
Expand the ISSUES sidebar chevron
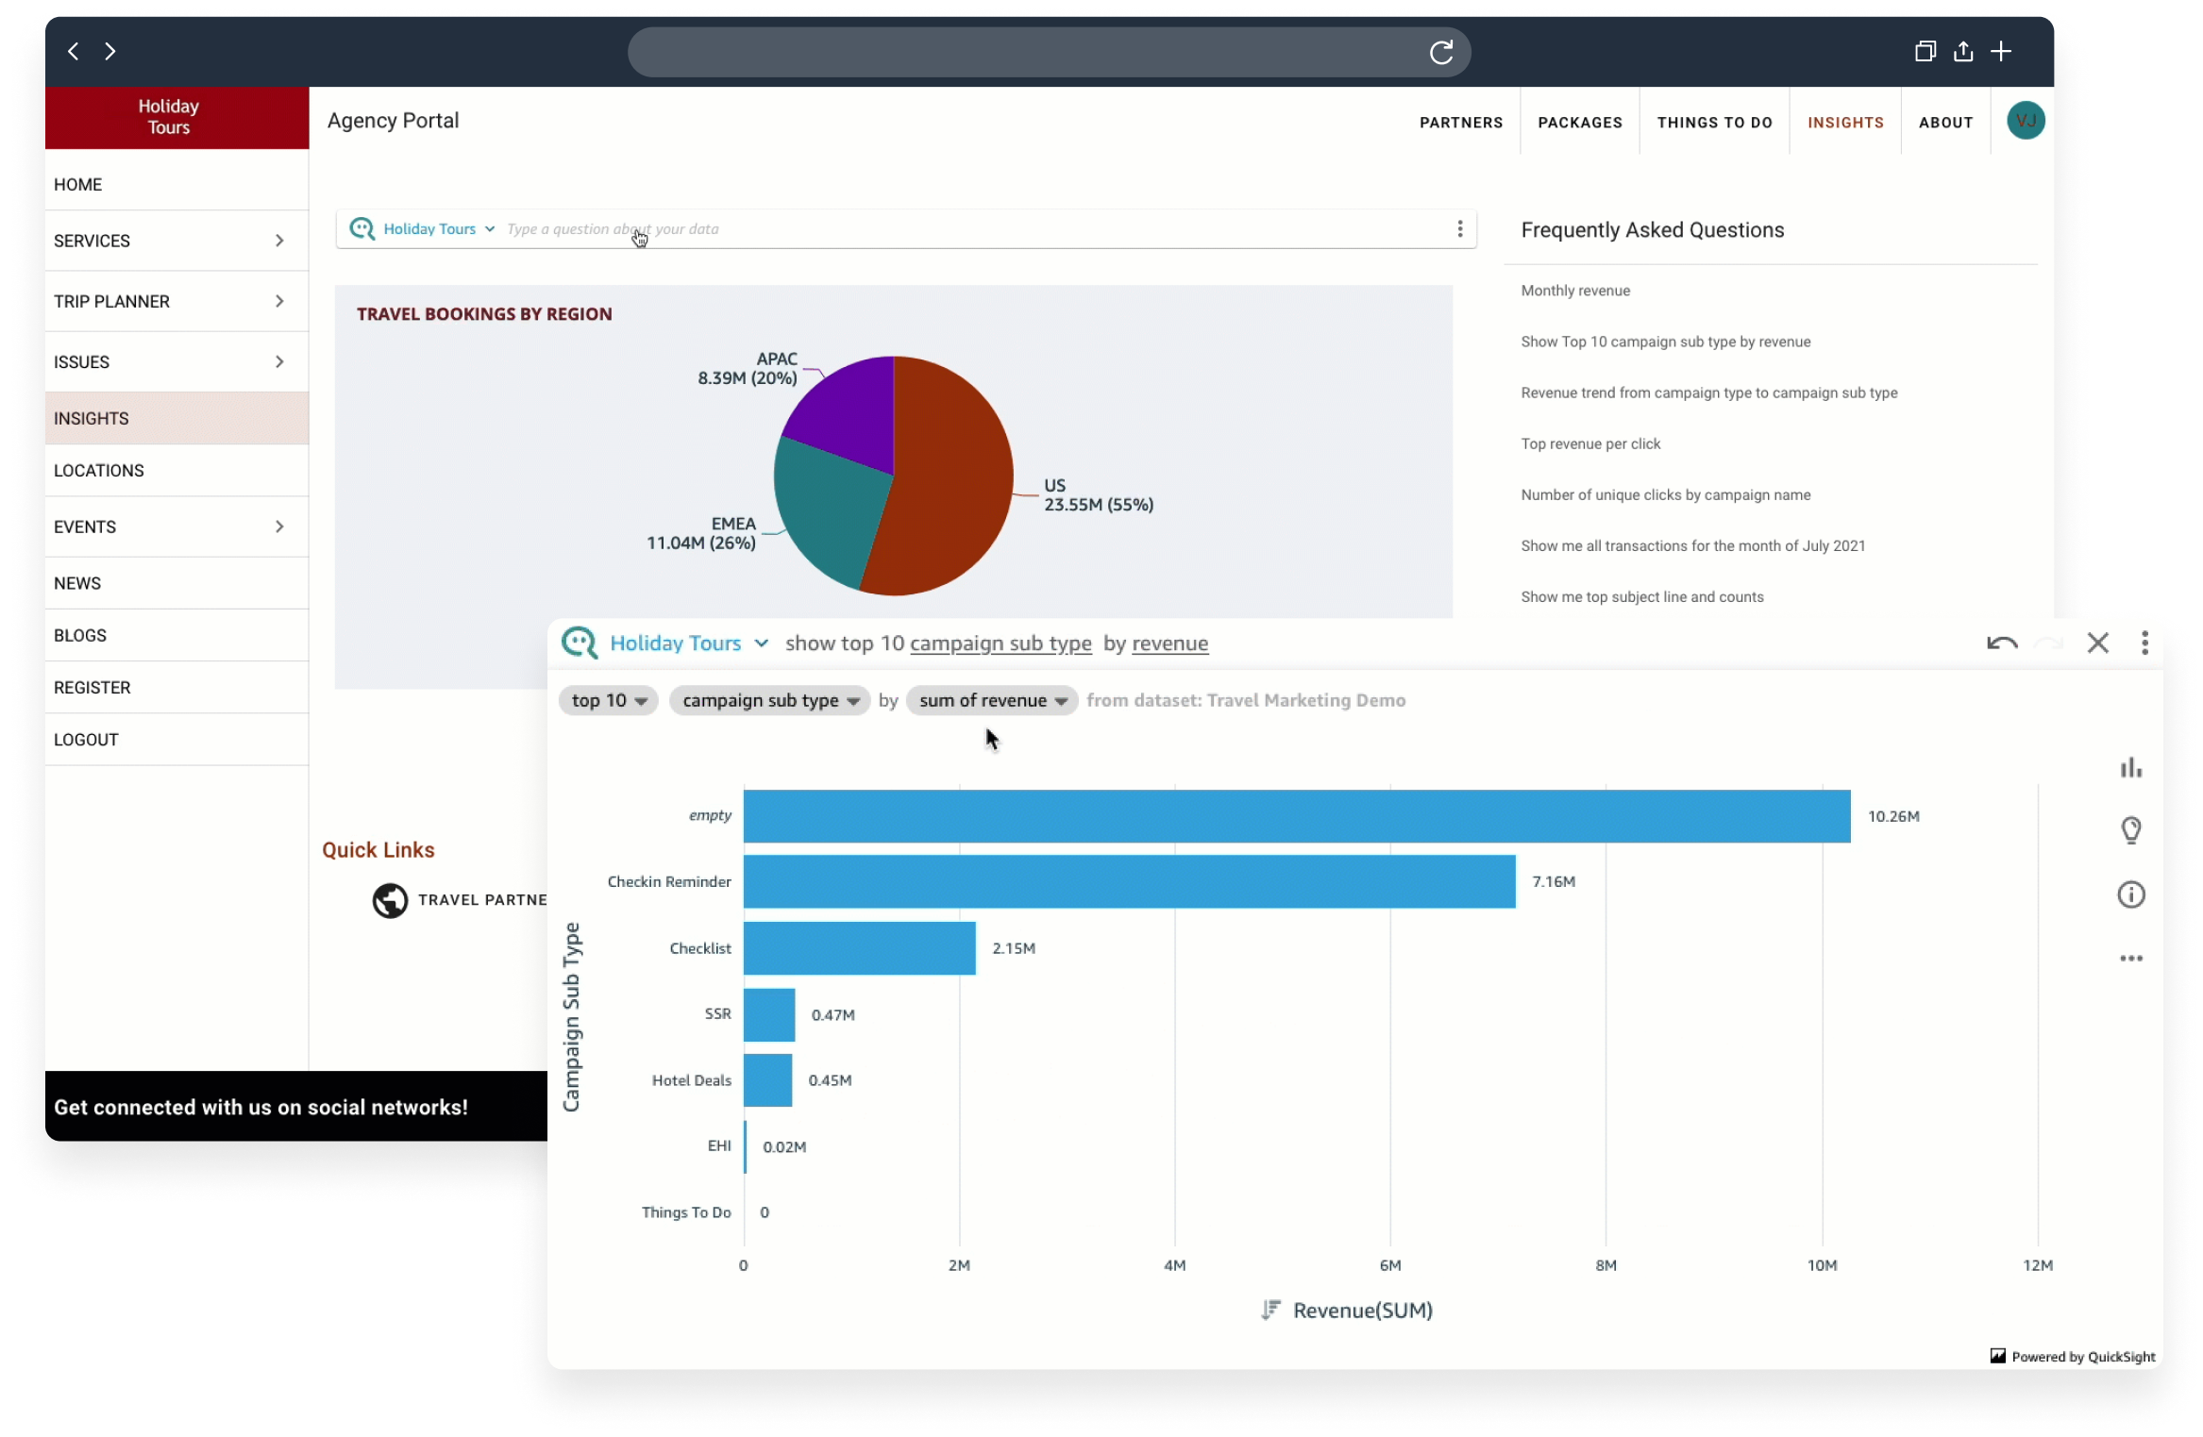pyautogui.click(x=279, y=361)
